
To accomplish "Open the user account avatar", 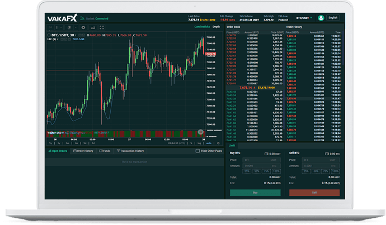I will tap(321, 18).
